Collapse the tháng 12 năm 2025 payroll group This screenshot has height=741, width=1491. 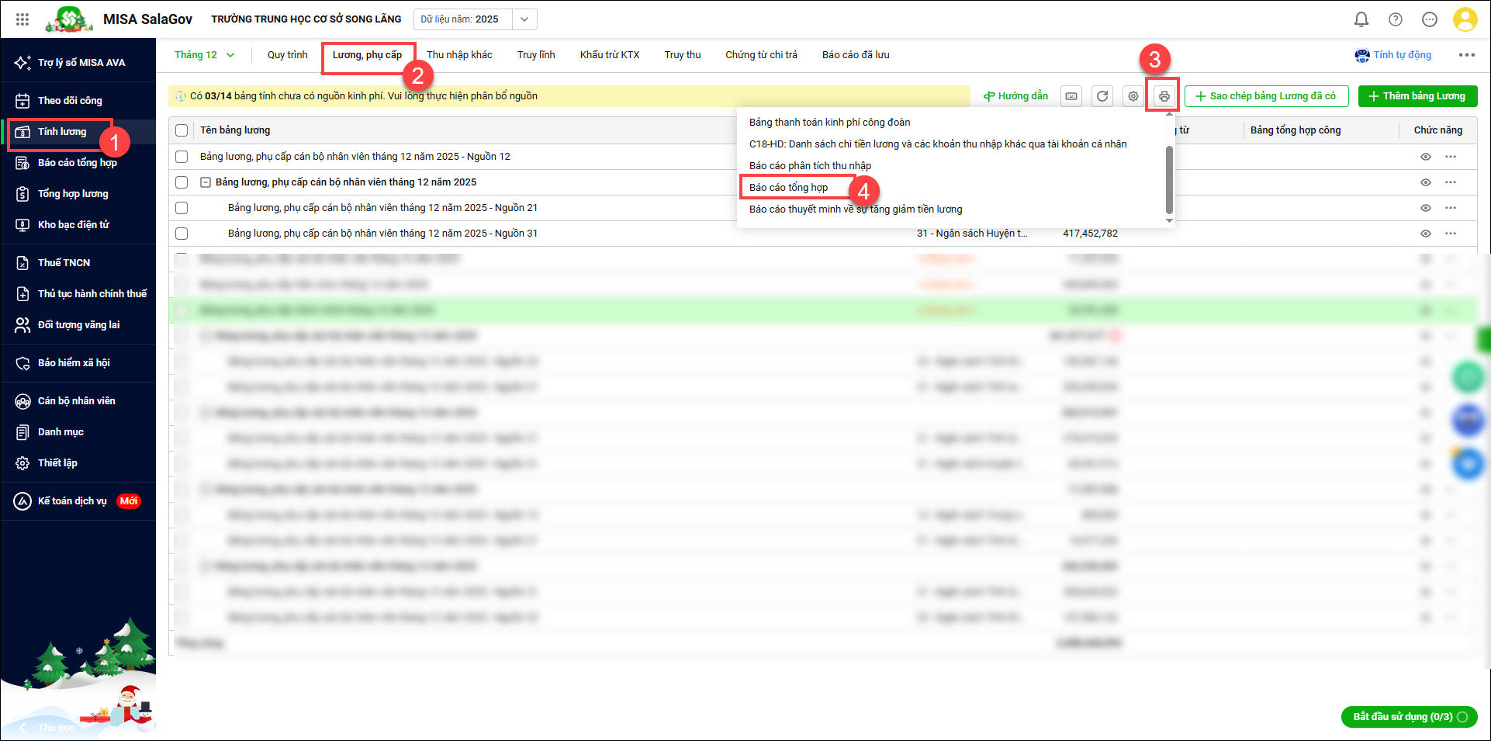point(206,182)
